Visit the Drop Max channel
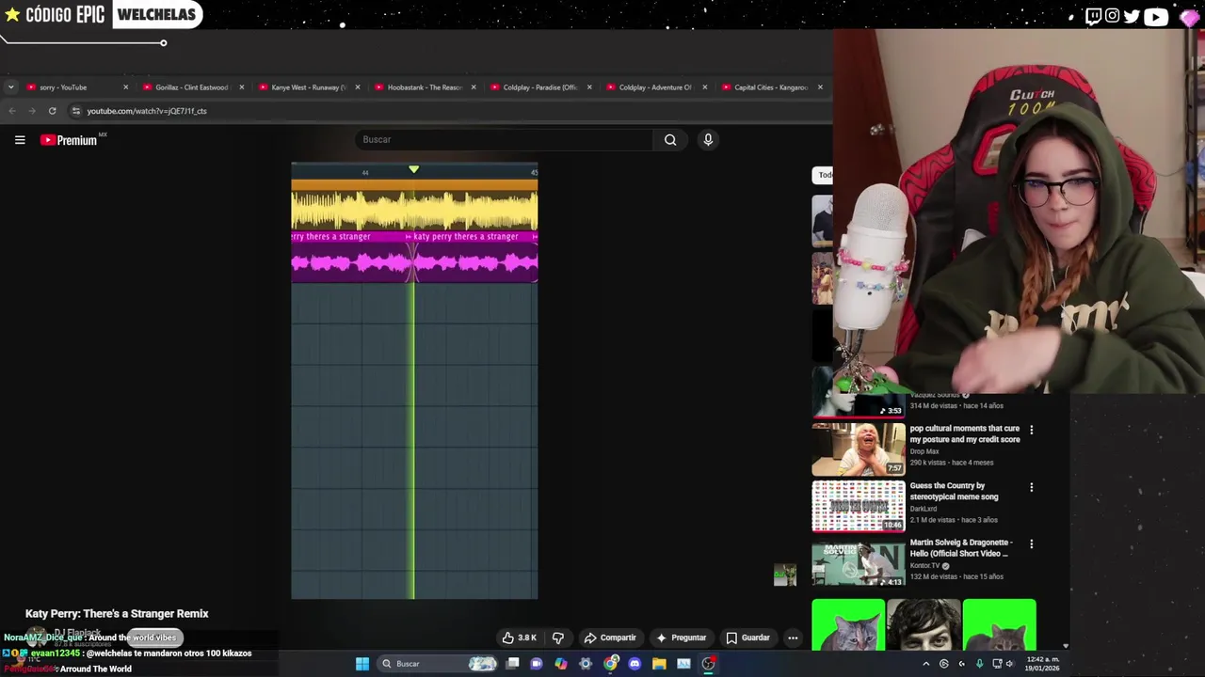This screenshot has height=677, width=1205. click(924, 451)
